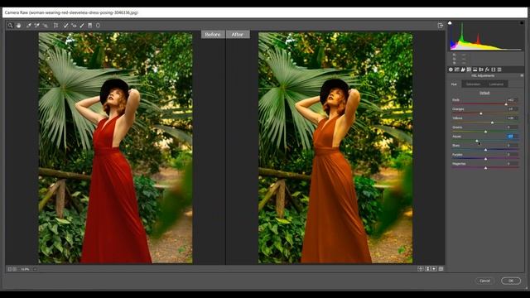Swap before and after settings icon
Image resolution: width=530 pixels, height=298 pixels.
[x=427, y=269]
